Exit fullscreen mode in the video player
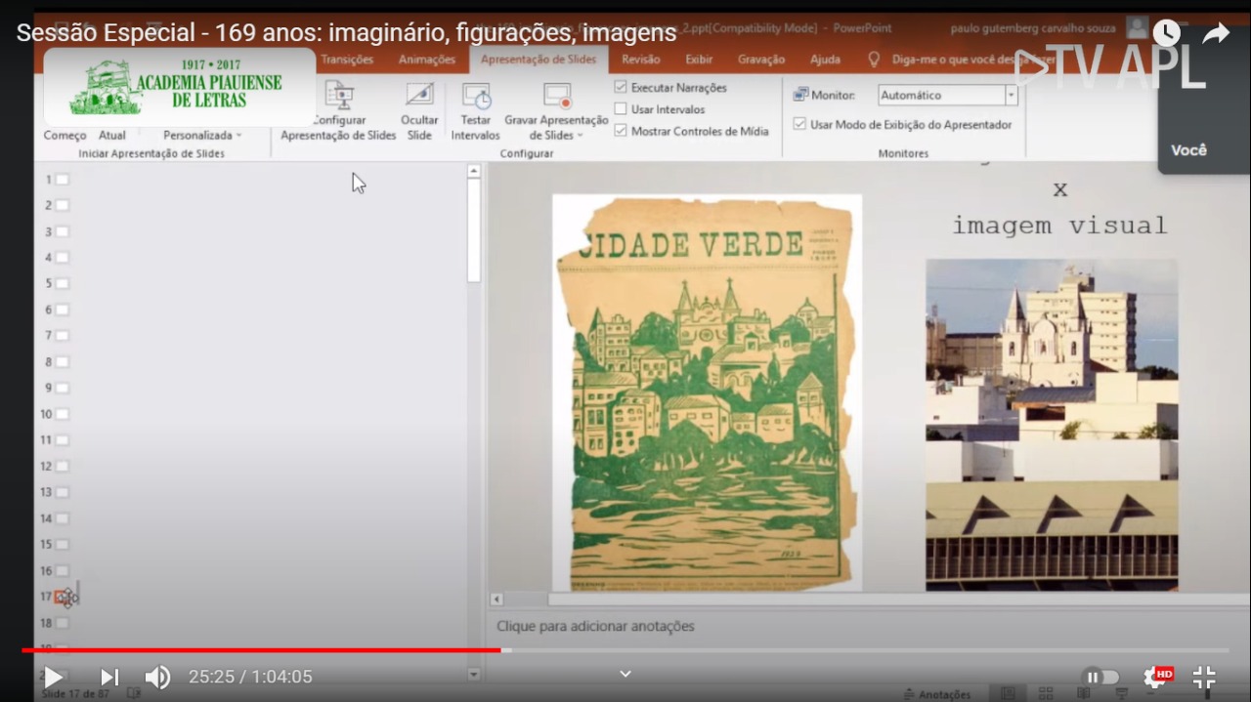Viewport: 1251px width, 702px height. point(1205,677)
